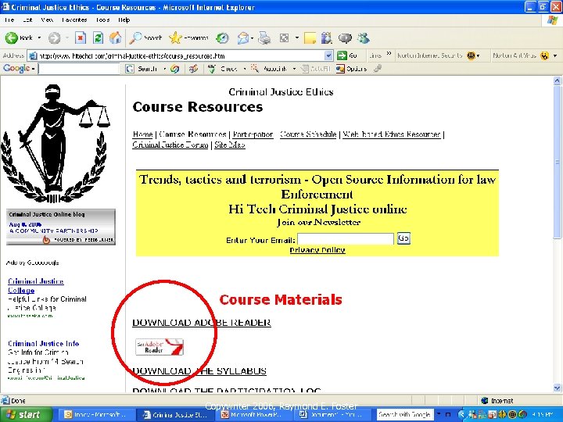Image resolution: width=563 pixels, height=422 pixels.
Task: Open the Messenger people icon
Action: (364, 38)
